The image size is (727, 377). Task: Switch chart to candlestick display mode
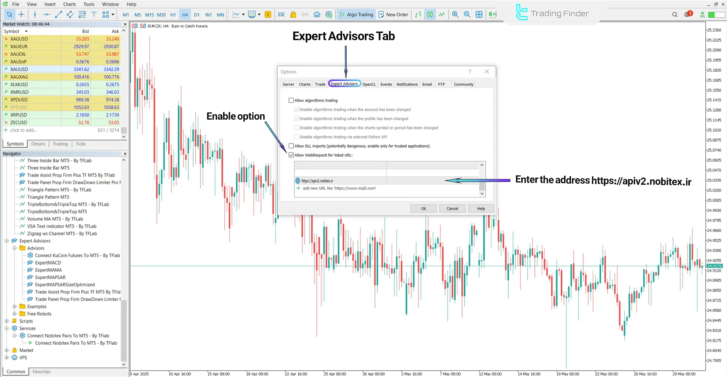430,14
